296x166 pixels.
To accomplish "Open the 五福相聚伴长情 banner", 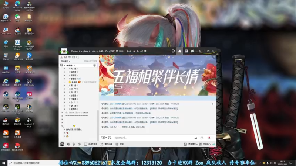I will tap(158, 75).
